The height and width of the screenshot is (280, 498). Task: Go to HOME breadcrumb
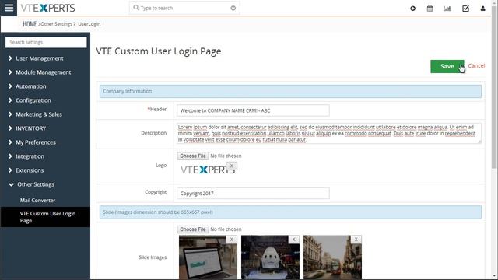[x=30, y=24]
